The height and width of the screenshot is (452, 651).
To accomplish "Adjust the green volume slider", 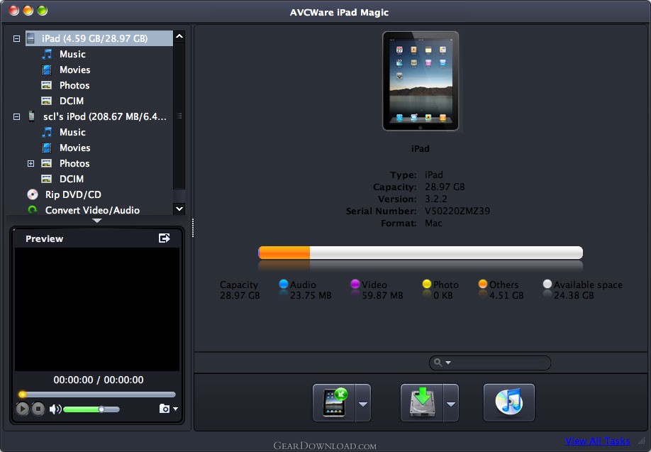I will 91,409.
